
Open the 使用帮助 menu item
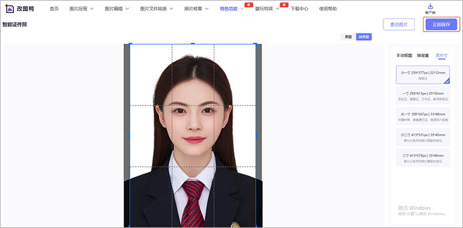pyautogui.click(x=328, y=9)
